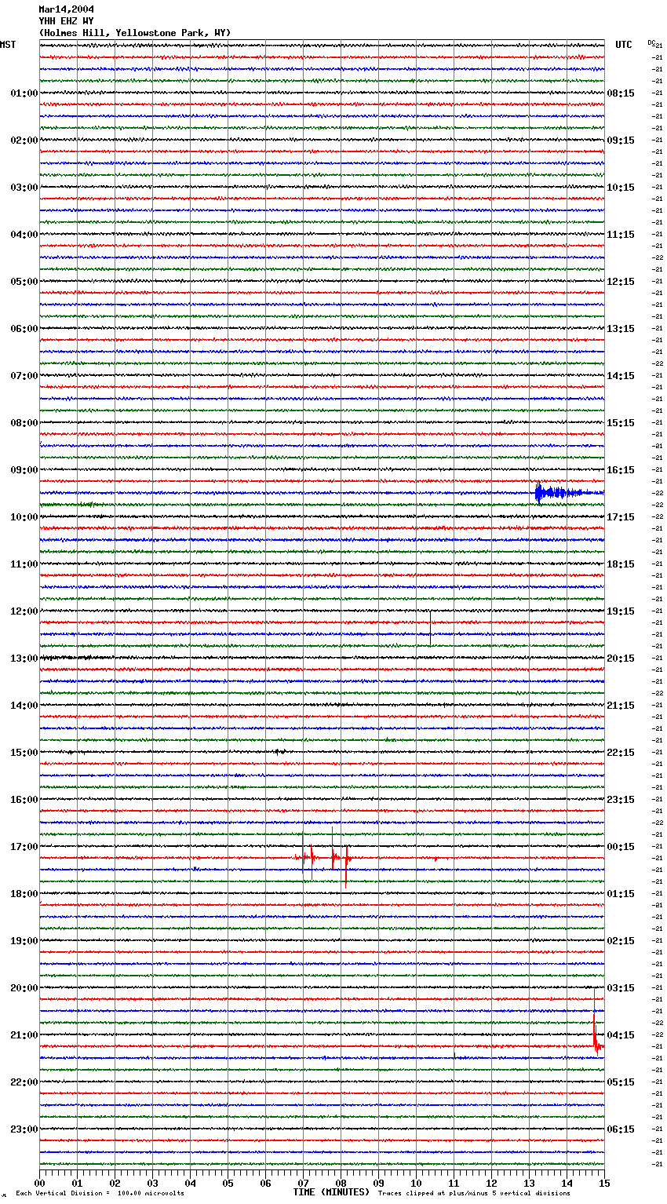Viewport: 667px width, 1204px height.
Task: Click the "05:00" MST label
Action: 24,282
